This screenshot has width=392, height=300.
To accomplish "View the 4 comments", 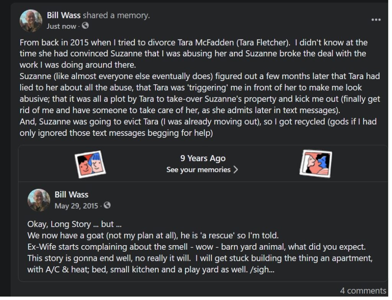I will [363, 291].
